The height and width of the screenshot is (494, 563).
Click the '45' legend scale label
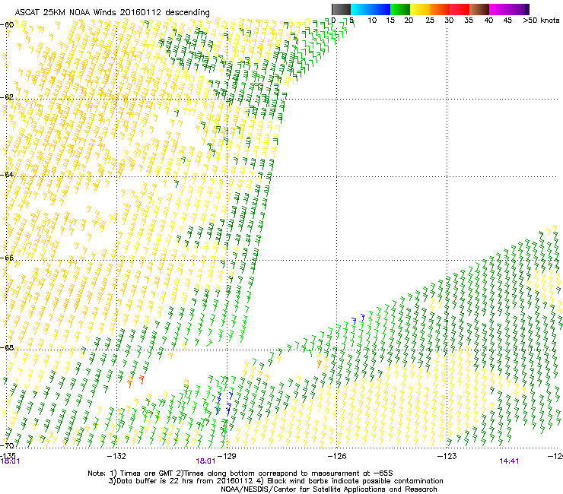507,21
